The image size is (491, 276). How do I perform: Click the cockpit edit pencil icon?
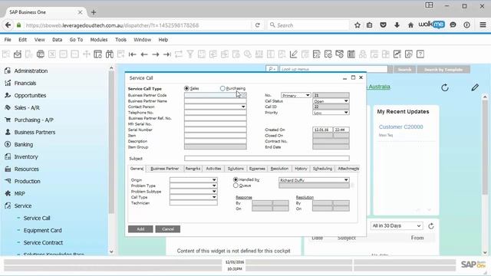point(475,87)
